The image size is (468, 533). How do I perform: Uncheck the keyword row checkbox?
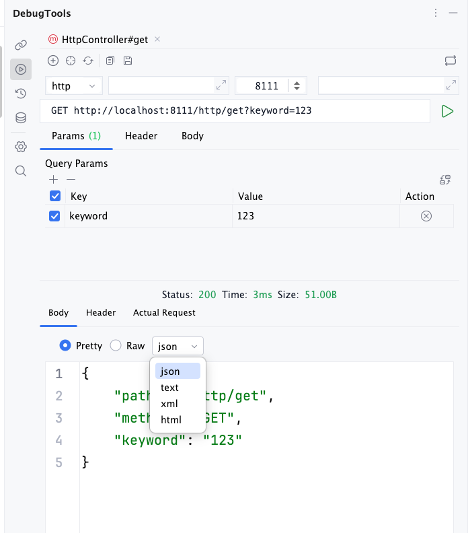tap(54, 216)
